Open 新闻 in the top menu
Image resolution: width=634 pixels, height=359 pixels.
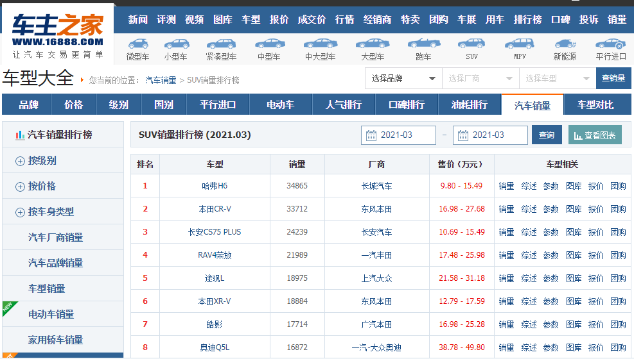(138, 19)
